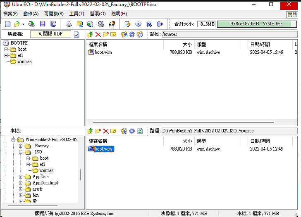Click red X delete icon in image pane
The image size is (301, 217).
click(x=98, y=35)
